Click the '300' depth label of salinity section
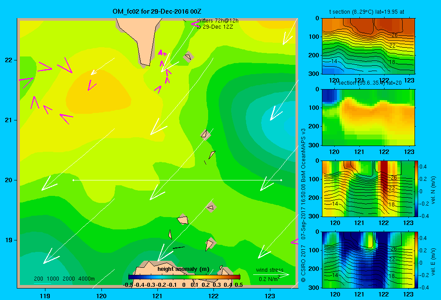This screenshot has width=441, height=300. pyautogui.click(x=314, y=145)
